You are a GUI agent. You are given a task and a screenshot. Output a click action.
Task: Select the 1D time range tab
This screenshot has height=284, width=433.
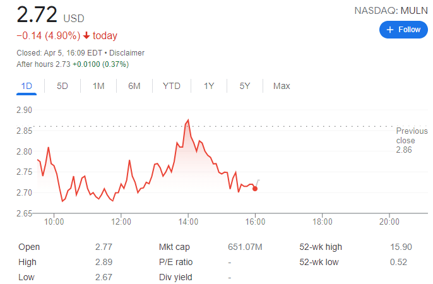click(x=27, y=86)
